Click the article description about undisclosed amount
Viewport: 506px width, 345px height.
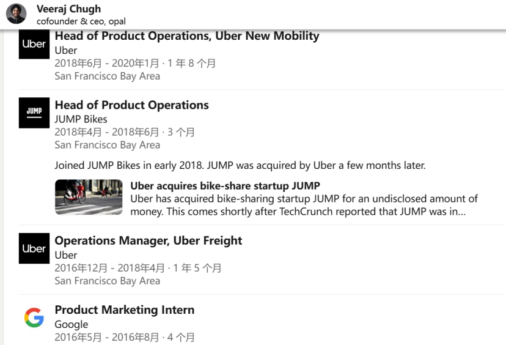pos(303,205)
